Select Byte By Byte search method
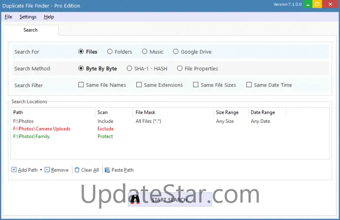 pos(81,68)
